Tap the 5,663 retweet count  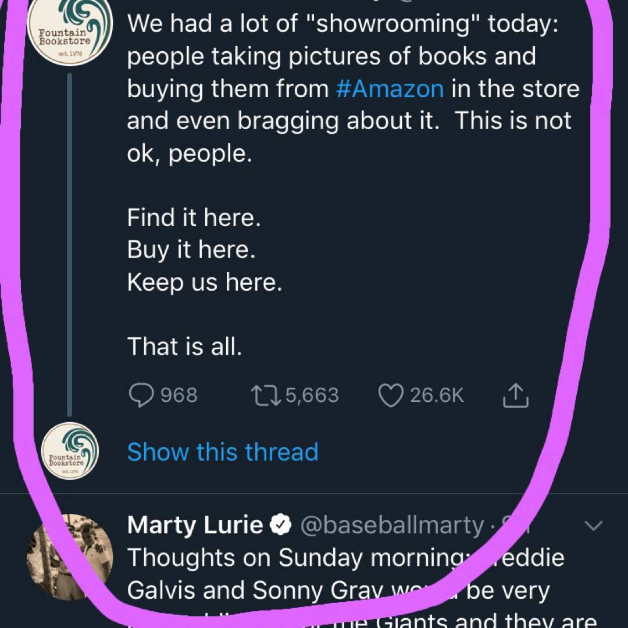point(312,395)
